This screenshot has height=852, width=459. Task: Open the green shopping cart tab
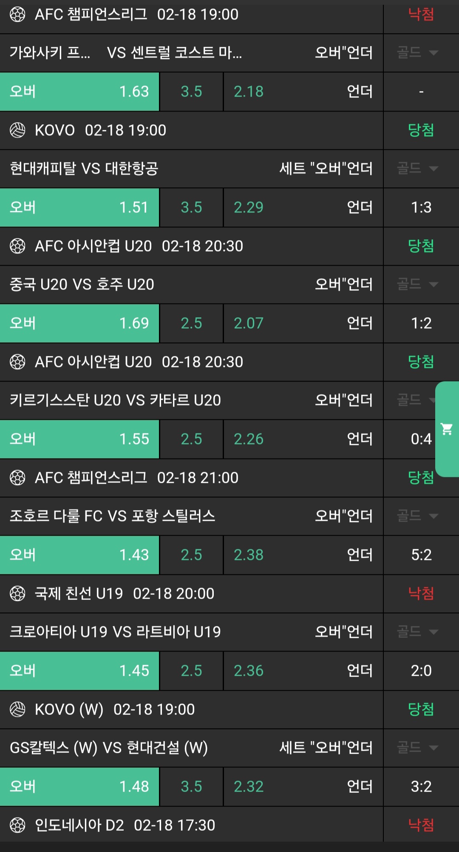coord(447,429)
